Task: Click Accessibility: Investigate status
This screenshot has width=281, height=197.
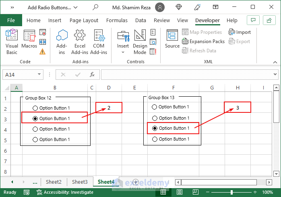Action: tap(65, 192)
